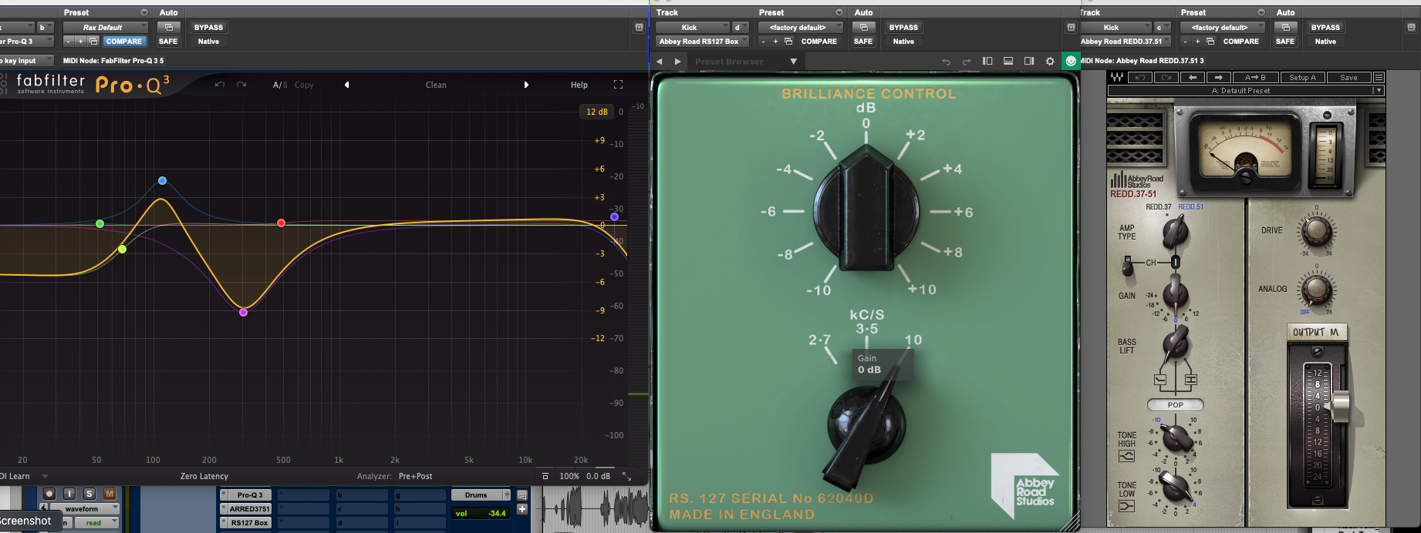Open the Zero Latency processing mode menu
Image resolution: width=1421 pixels, height=533 pixels.
[x=204, y=476]
